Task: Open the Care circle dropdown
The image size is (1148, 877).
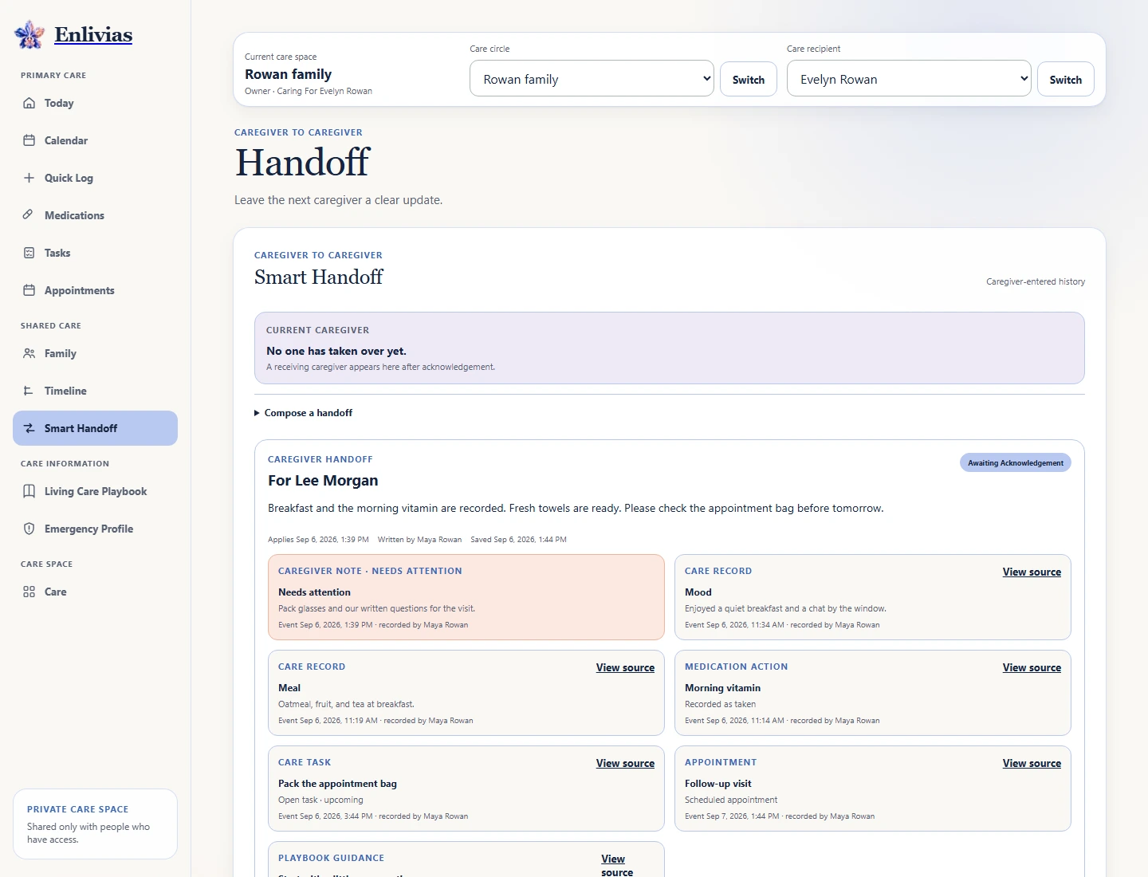Action: tap(592, 79)
